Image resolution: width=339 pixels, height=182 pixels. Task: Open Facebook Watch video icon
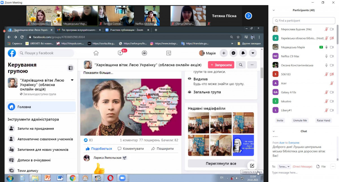[x=120, y=53]
